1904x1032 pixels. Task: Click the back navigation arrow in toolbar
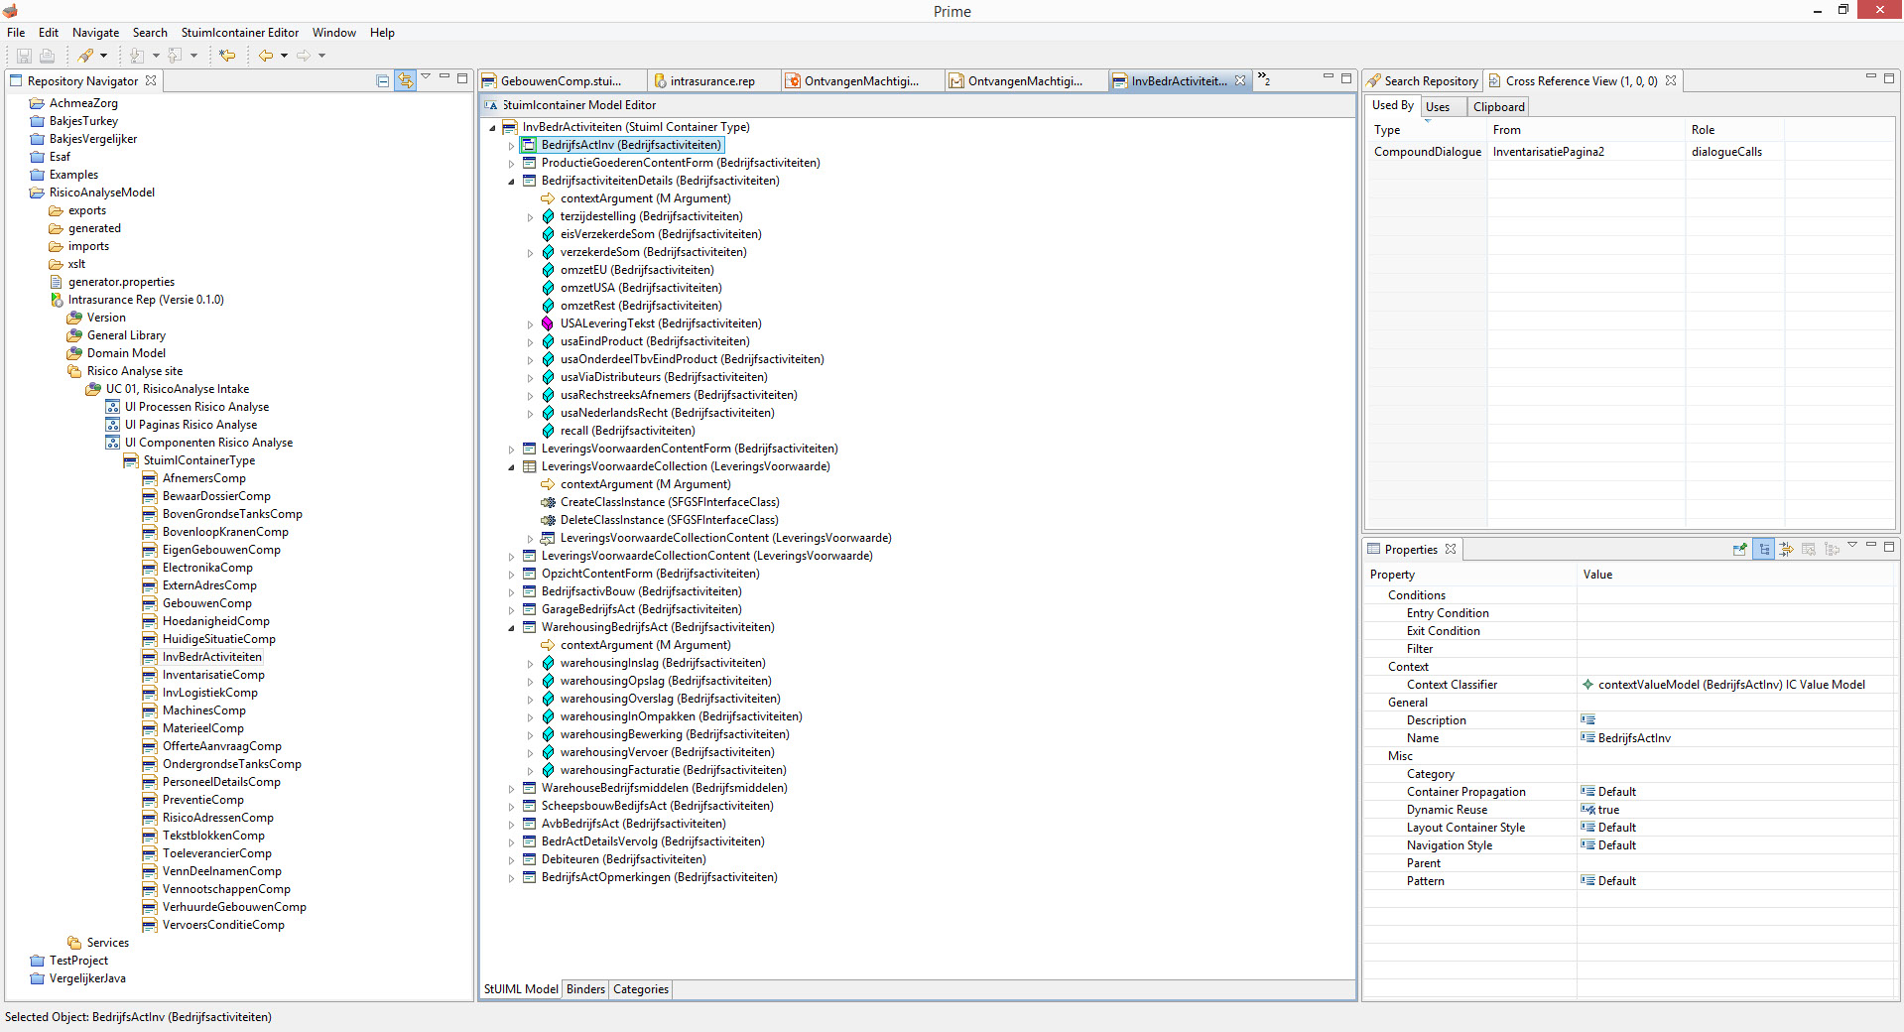[x=265, y=56]
